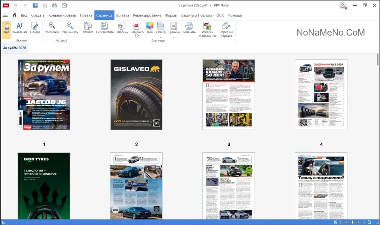Click the Заменить pages icon

189,28
